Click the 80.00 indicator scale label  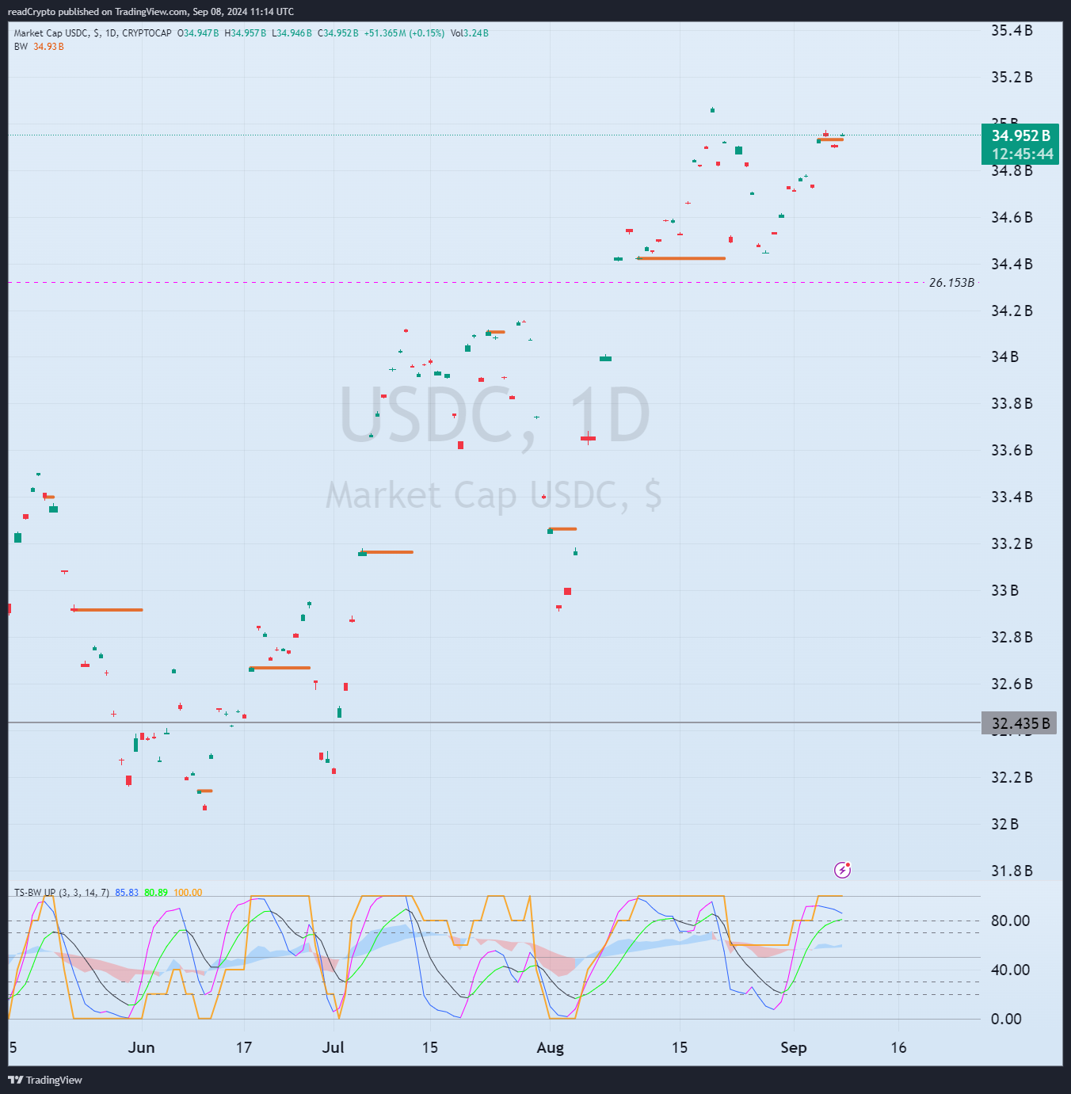tap(1010, 921)
